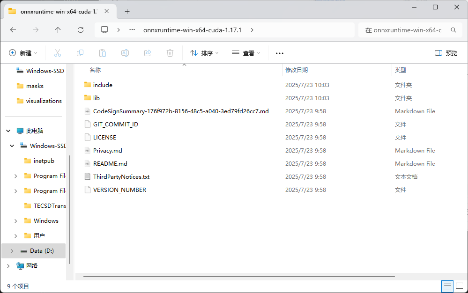
Task: Refresh the current folder view
Action: point(81,30)
